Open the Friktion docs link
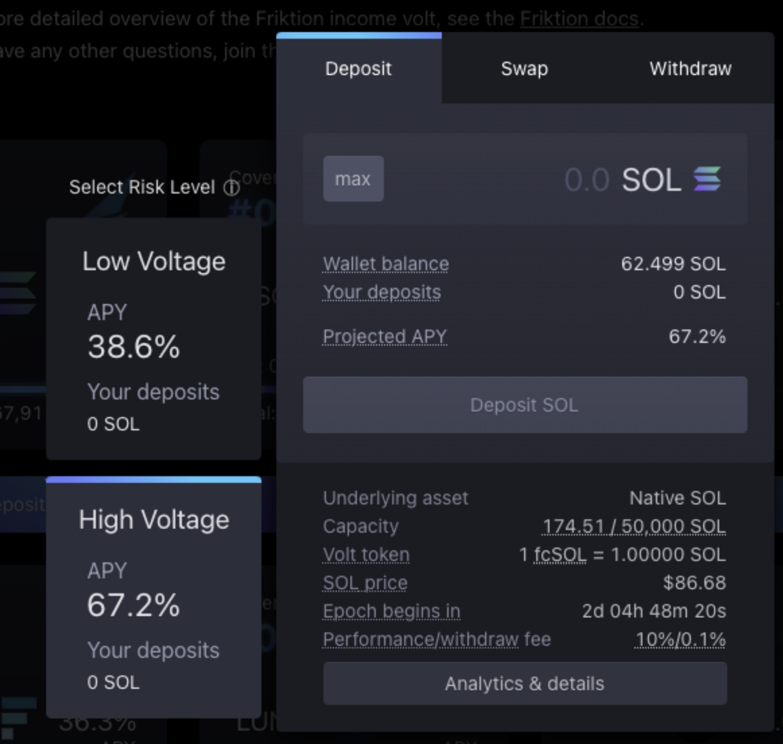The width and height of the screenshot is (783, 744). 579,18
